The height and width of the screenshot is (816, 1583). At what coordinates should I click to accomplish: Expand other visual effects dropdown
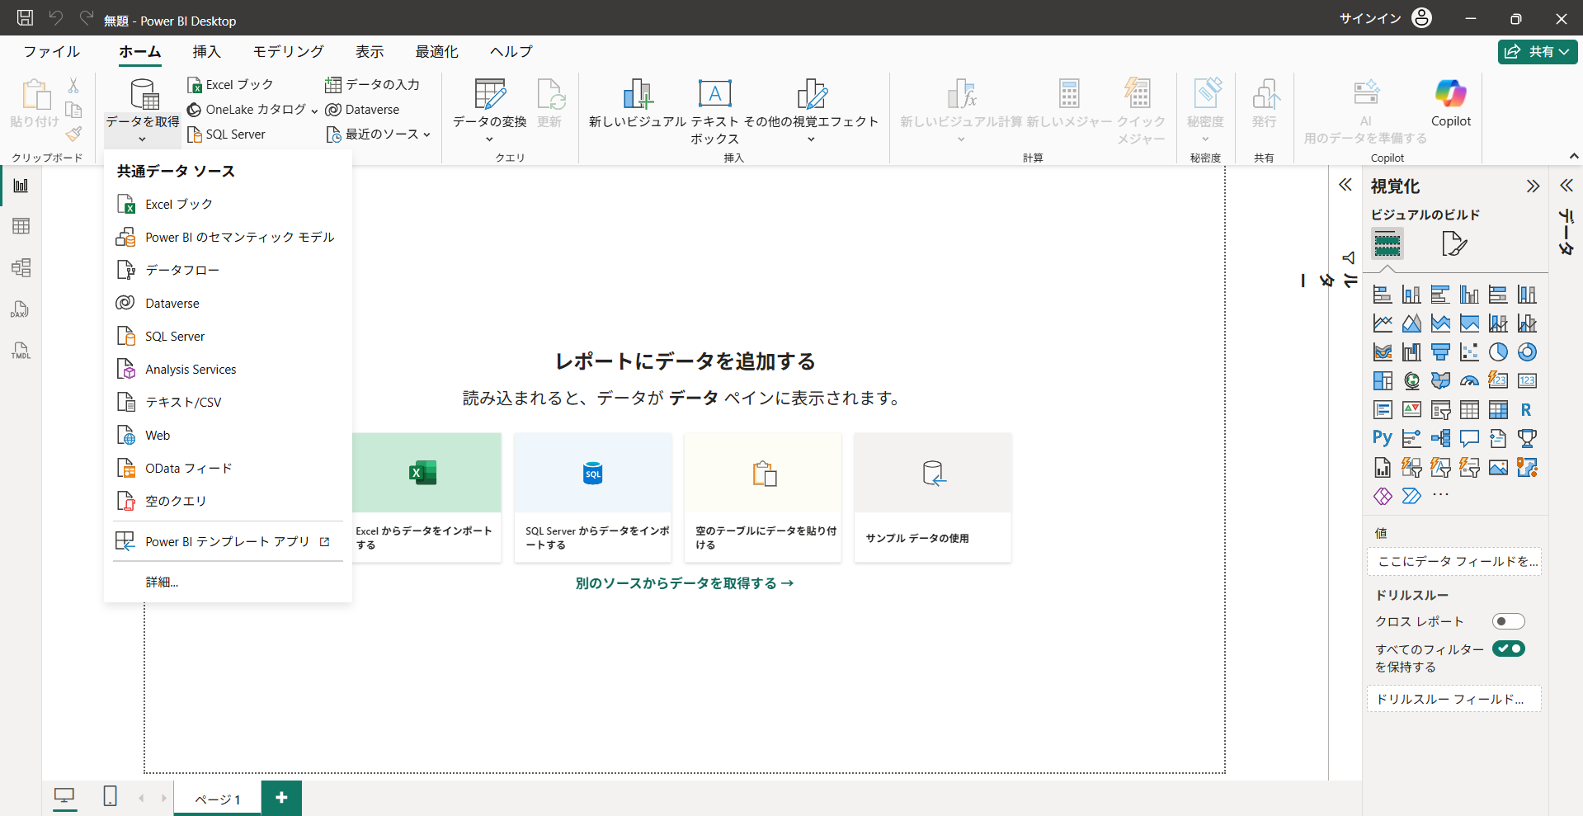pos(811,139)
